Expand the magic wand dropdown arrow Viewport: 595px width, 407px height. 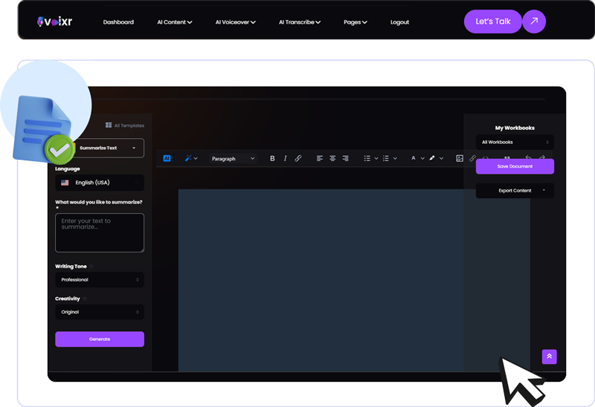pyautogui.click(x=196, y=158)
